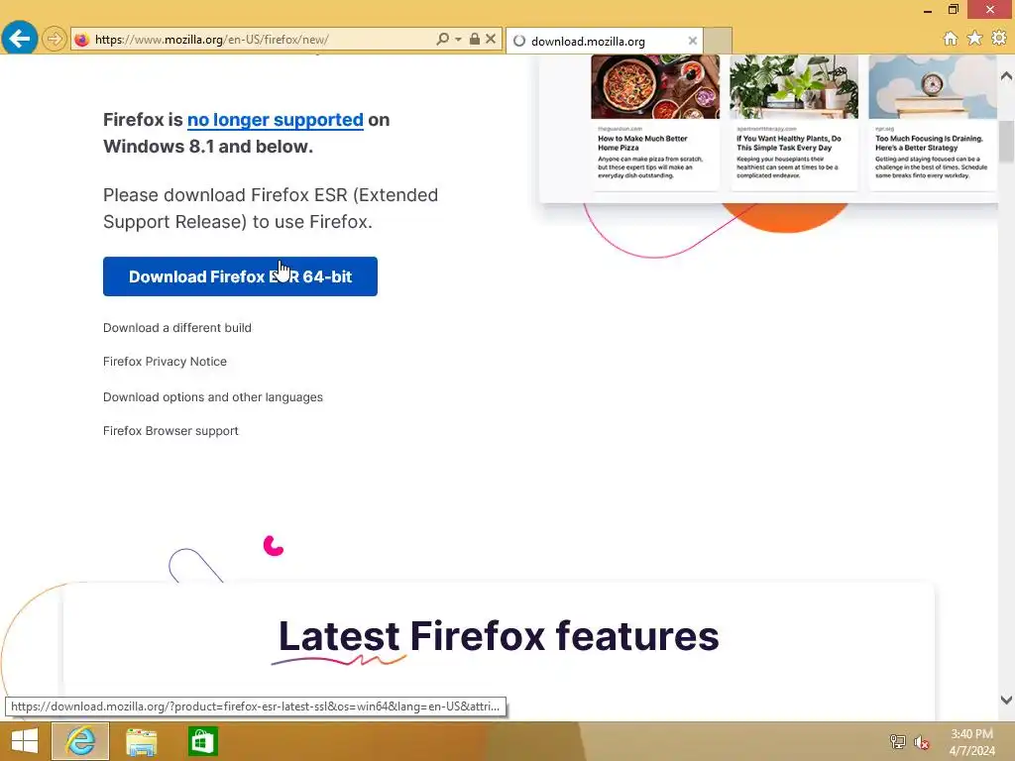Image resolution: width=1015 pixels, height=761 pixels.
Task: Go back with the IE Back arrow
Action: coord(20,39)
